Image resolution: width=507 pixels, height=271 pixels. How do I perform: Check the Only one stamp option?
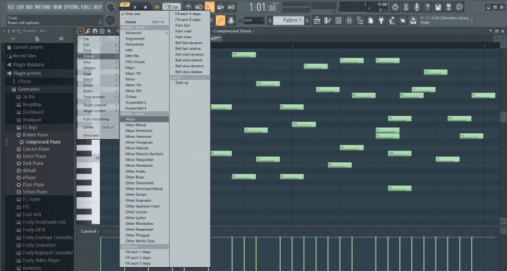[145, 14]
